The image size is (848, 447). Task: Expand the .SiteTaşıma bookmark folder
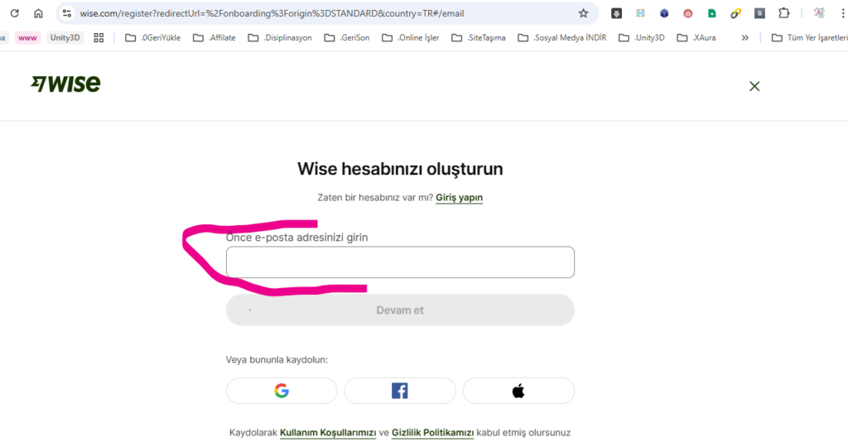479,38
